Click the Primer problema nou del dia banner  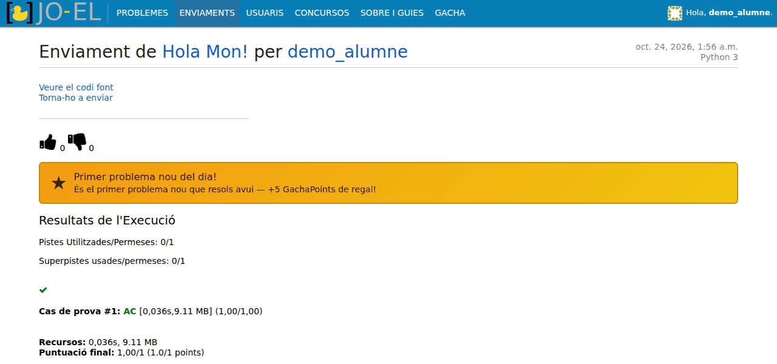coord(388,183)
